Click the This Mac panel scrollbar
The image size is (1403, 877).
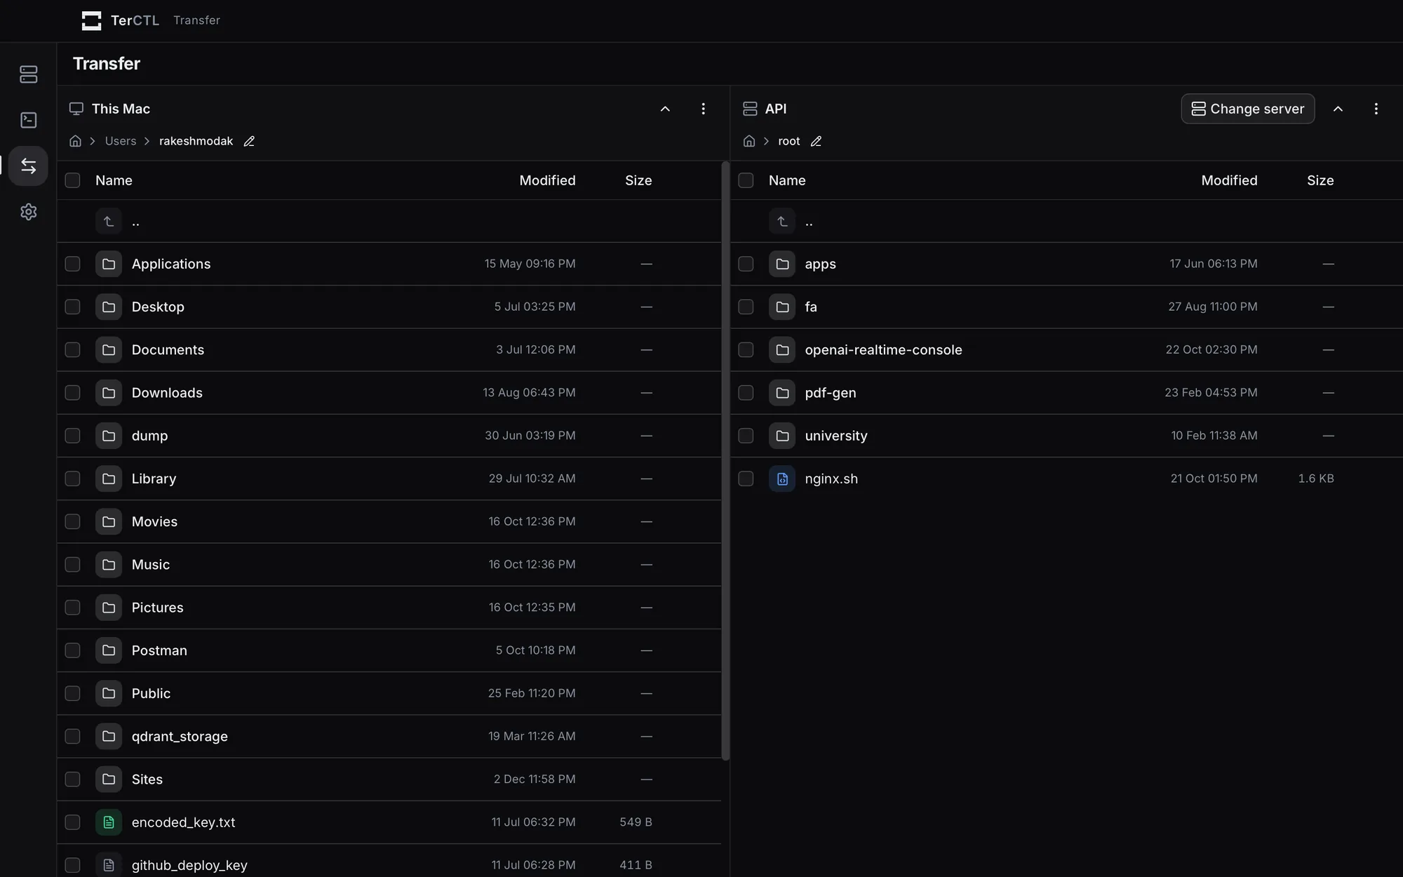point(725,461)
